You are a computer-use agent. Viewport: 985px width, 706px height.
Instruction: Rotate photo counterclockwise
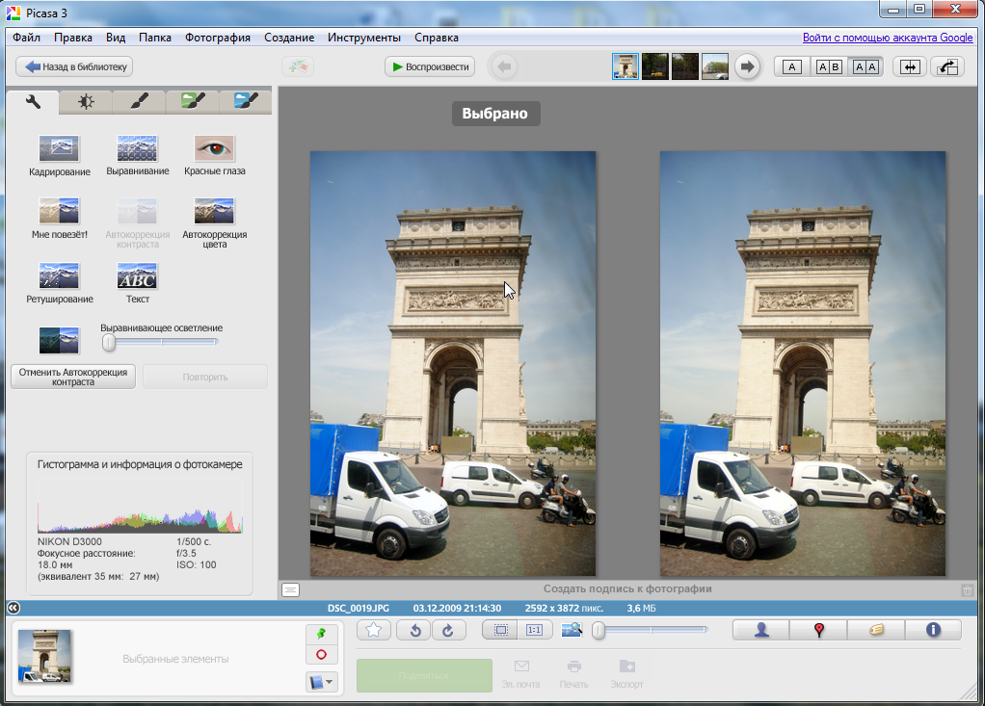point(417,630)
